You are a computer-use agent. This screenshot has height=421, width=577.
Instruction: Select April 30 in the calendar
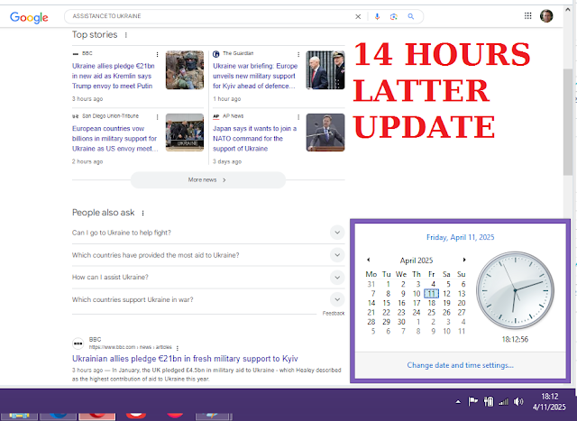(401, 322)
